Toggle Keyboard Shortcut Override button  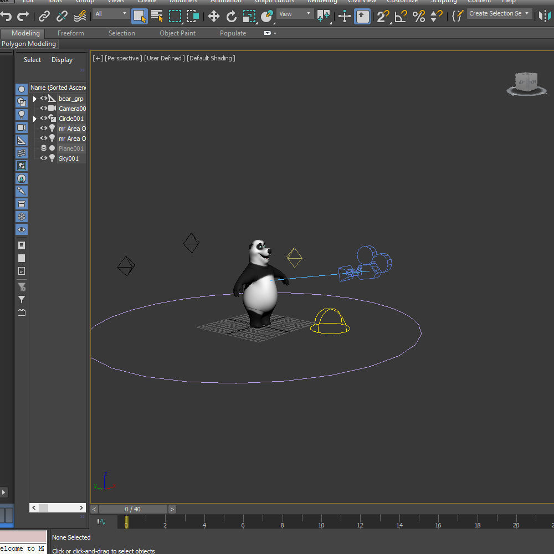point(362,16)
